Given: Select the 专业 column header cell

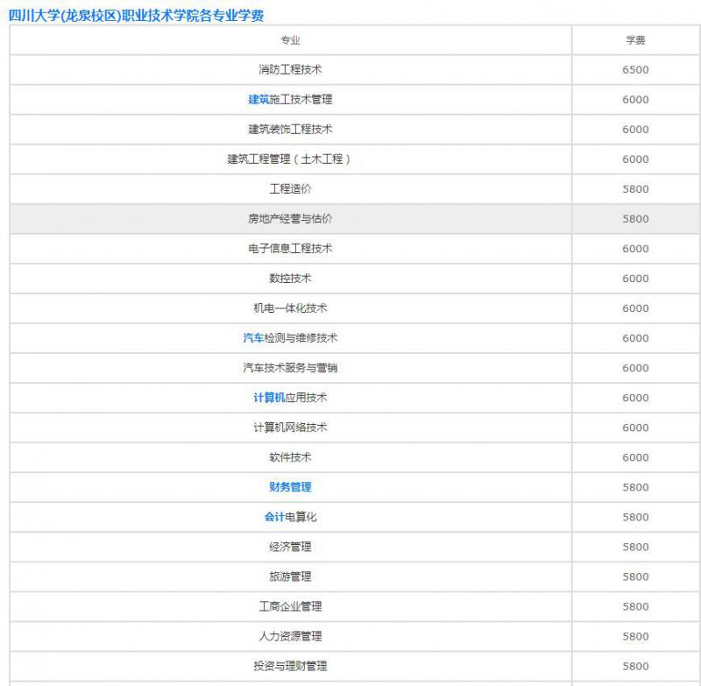Looking at the screenshot, I should point(290,39).
